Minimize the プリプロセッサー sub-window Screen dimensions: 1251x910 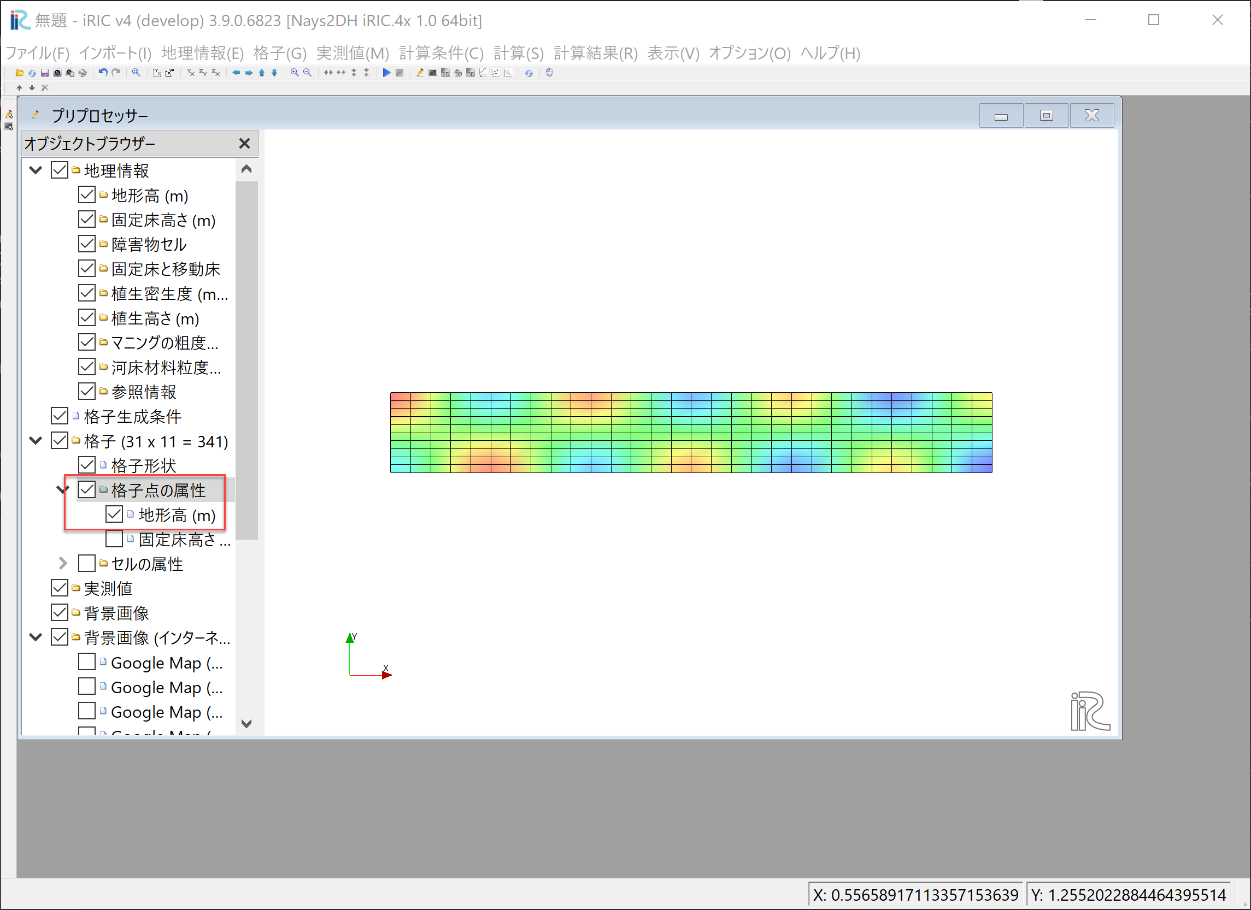click(1001, 115)
